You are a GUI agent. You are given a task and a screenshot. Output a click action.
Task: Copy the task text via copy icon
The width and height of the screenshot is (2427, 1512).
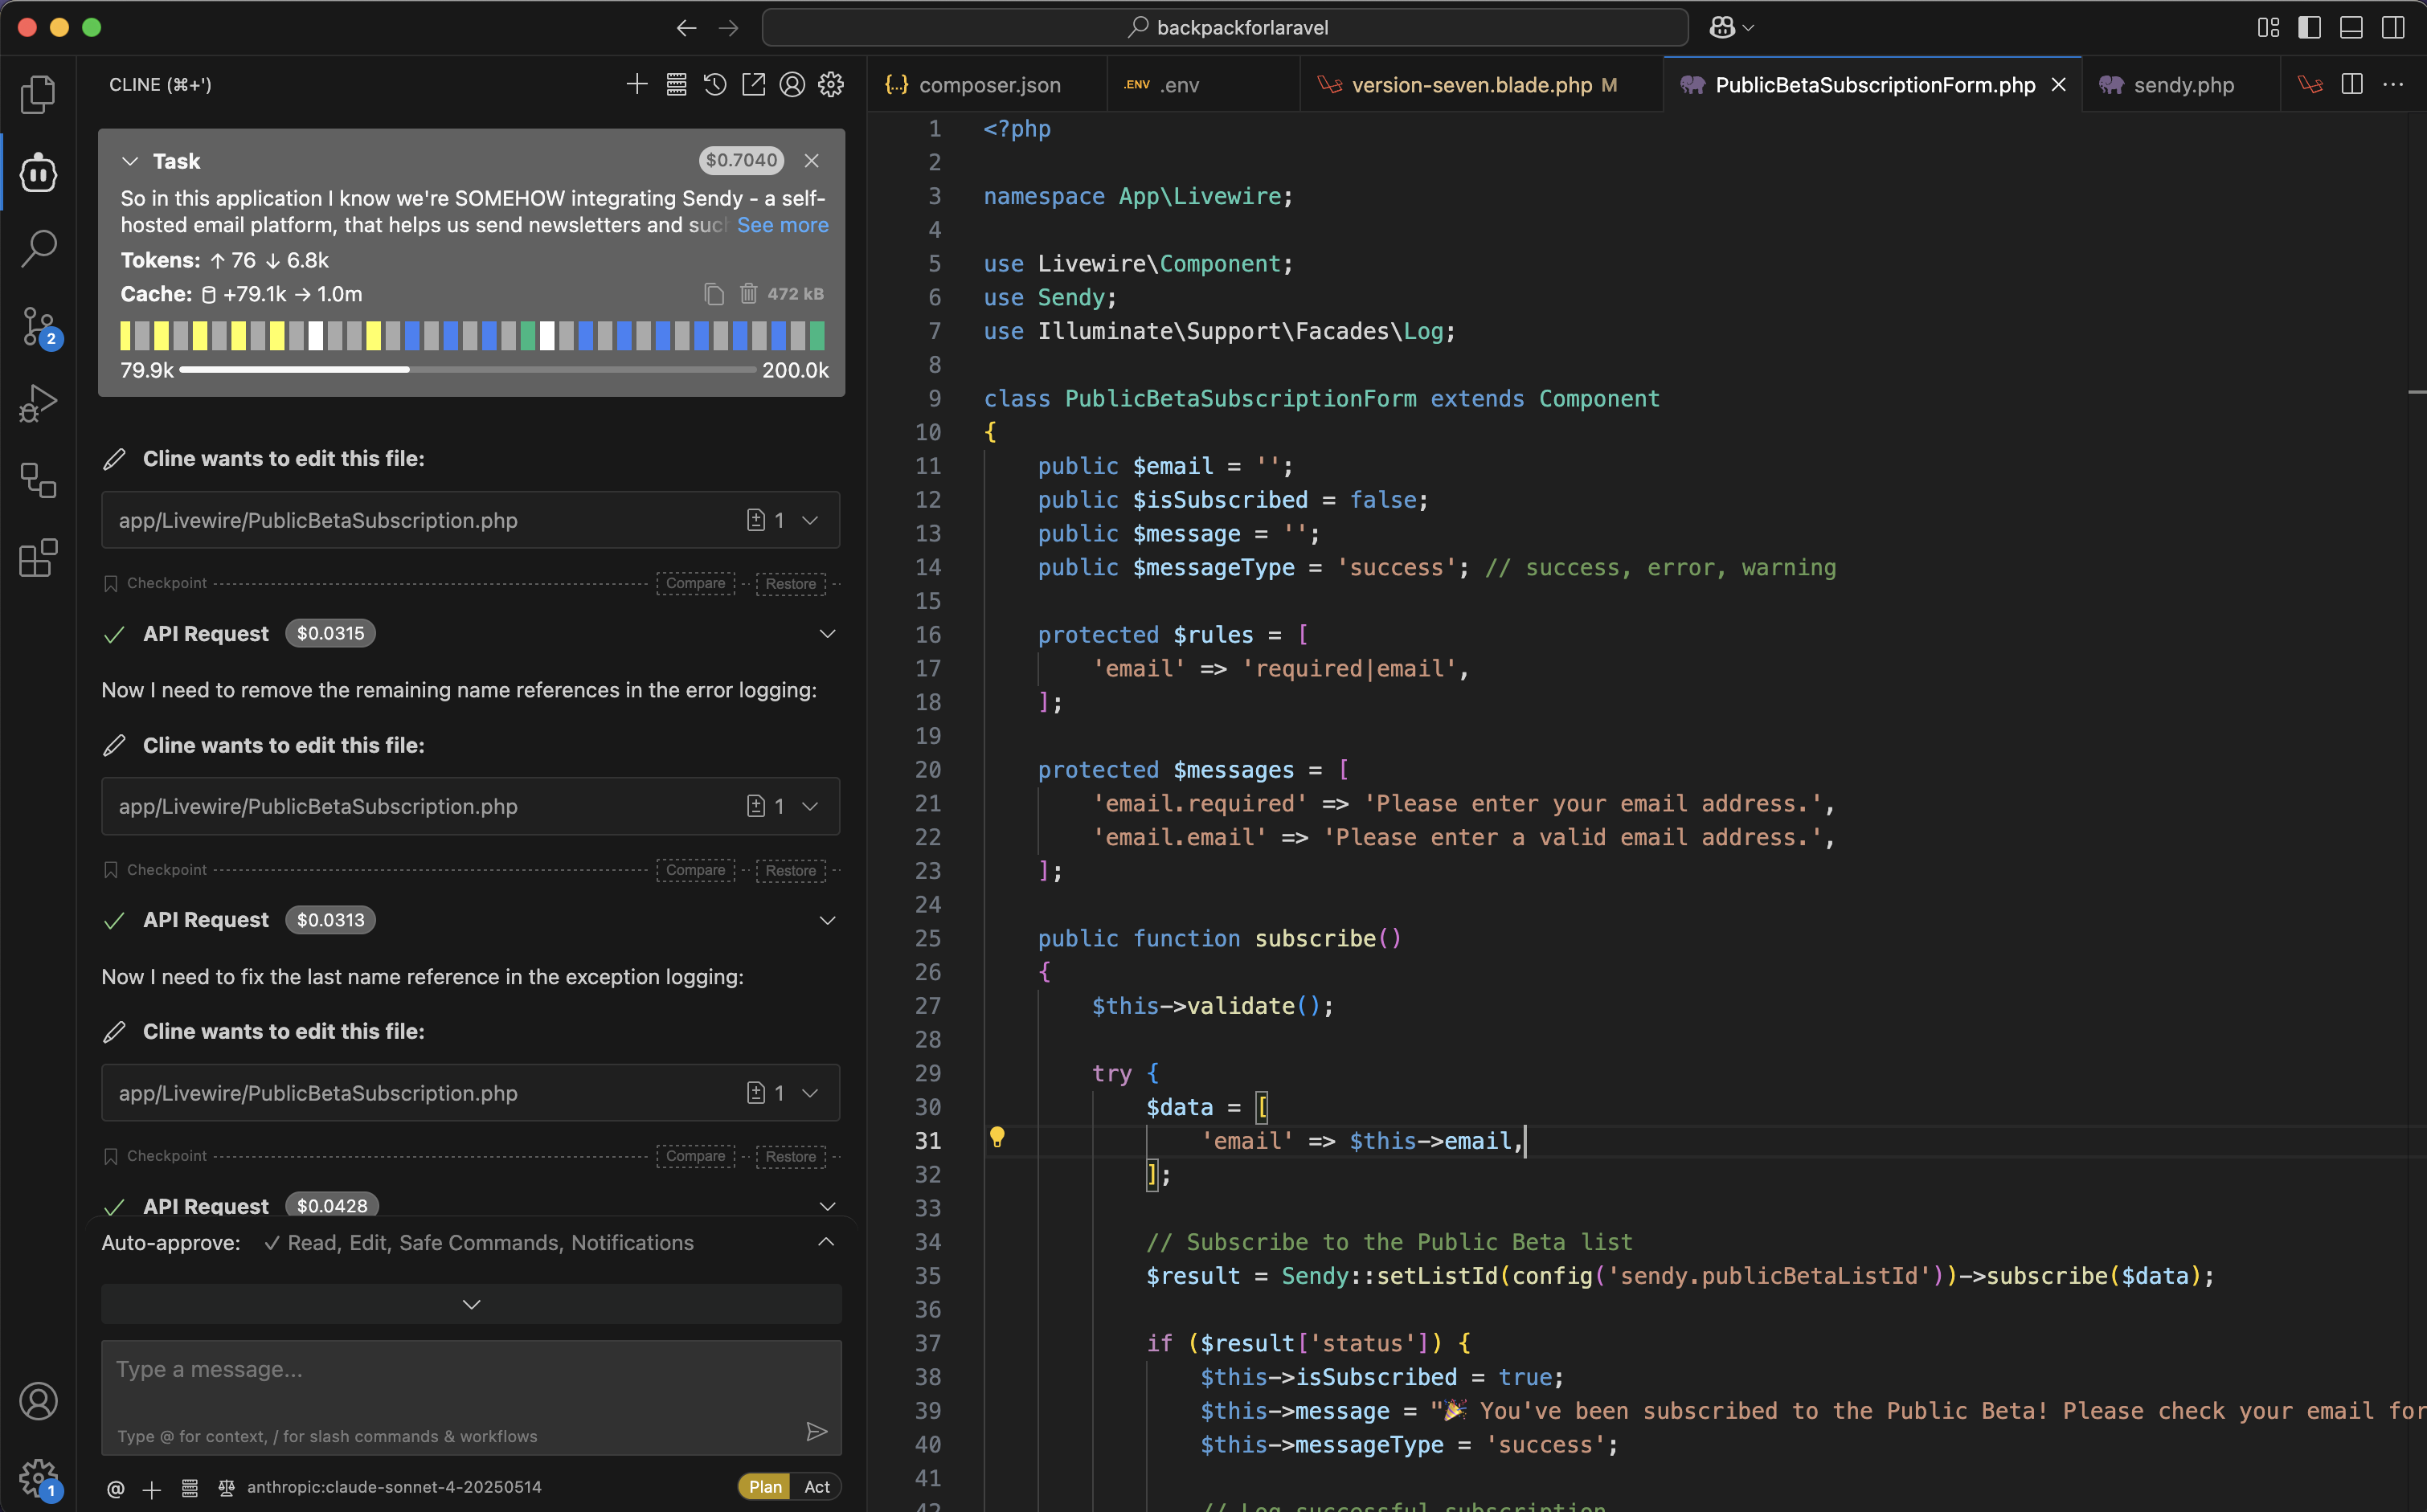(x=714, y=294)
